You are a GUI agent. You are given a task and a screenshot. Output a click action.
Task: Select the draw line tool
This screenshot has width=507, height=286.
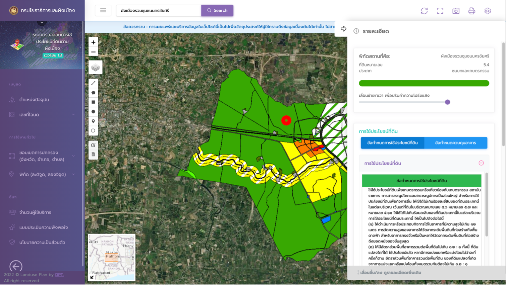(x=93, y=83)
